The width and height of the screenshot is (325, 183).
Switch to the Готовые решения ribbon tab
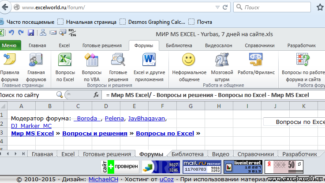[102, 45]
